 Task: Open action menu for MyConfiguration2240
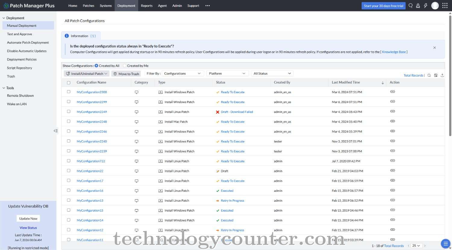coord(392,141)
